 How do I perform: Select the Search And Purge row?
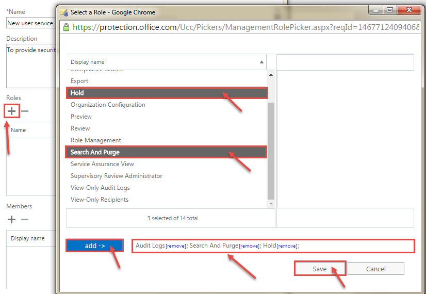point(167,152)
